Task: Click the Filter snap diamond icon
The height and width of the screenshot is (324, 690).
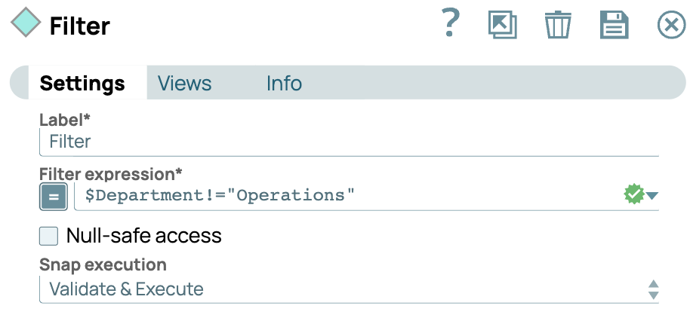Action: (x=26, y=25)
